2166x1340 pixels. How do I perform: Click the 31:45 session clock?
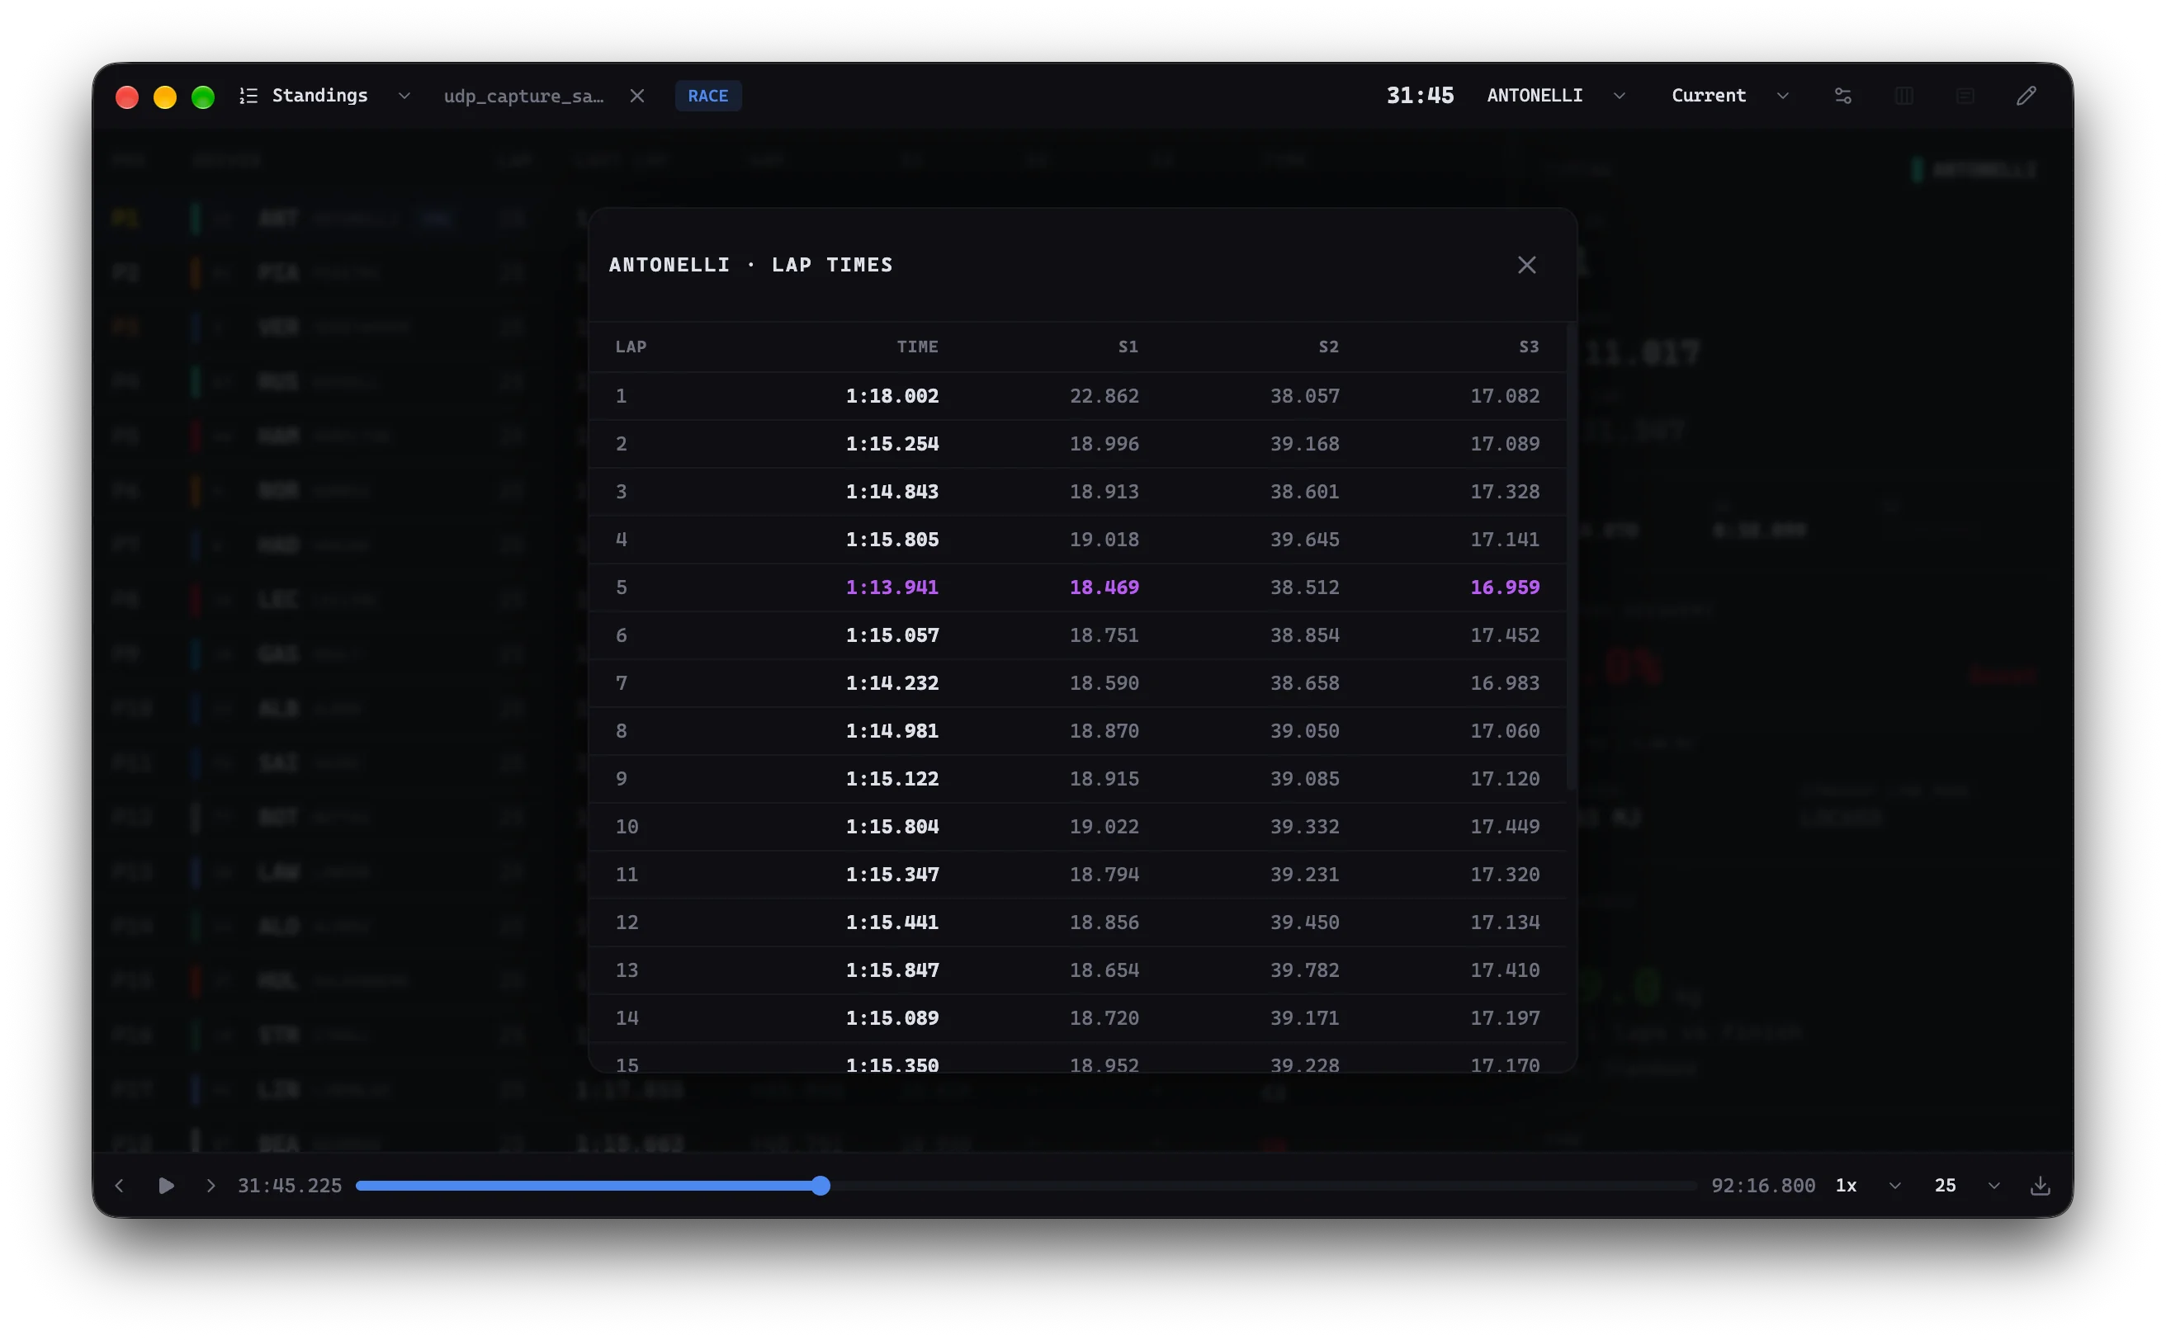[x=1420, y=96]
